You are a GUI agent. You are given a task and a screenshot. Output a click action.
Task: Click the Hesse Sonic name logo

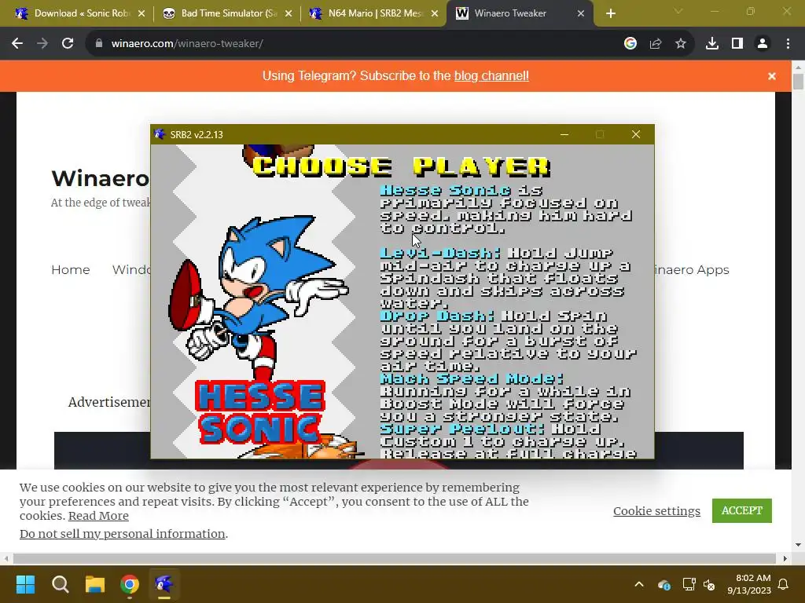click(259, 411)
